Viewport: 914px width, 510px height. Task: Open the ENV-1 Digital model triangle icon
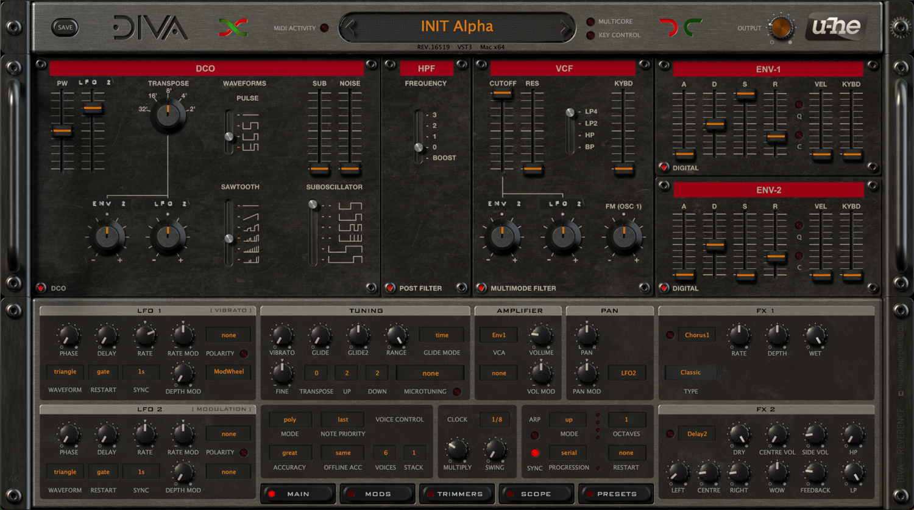664,167
